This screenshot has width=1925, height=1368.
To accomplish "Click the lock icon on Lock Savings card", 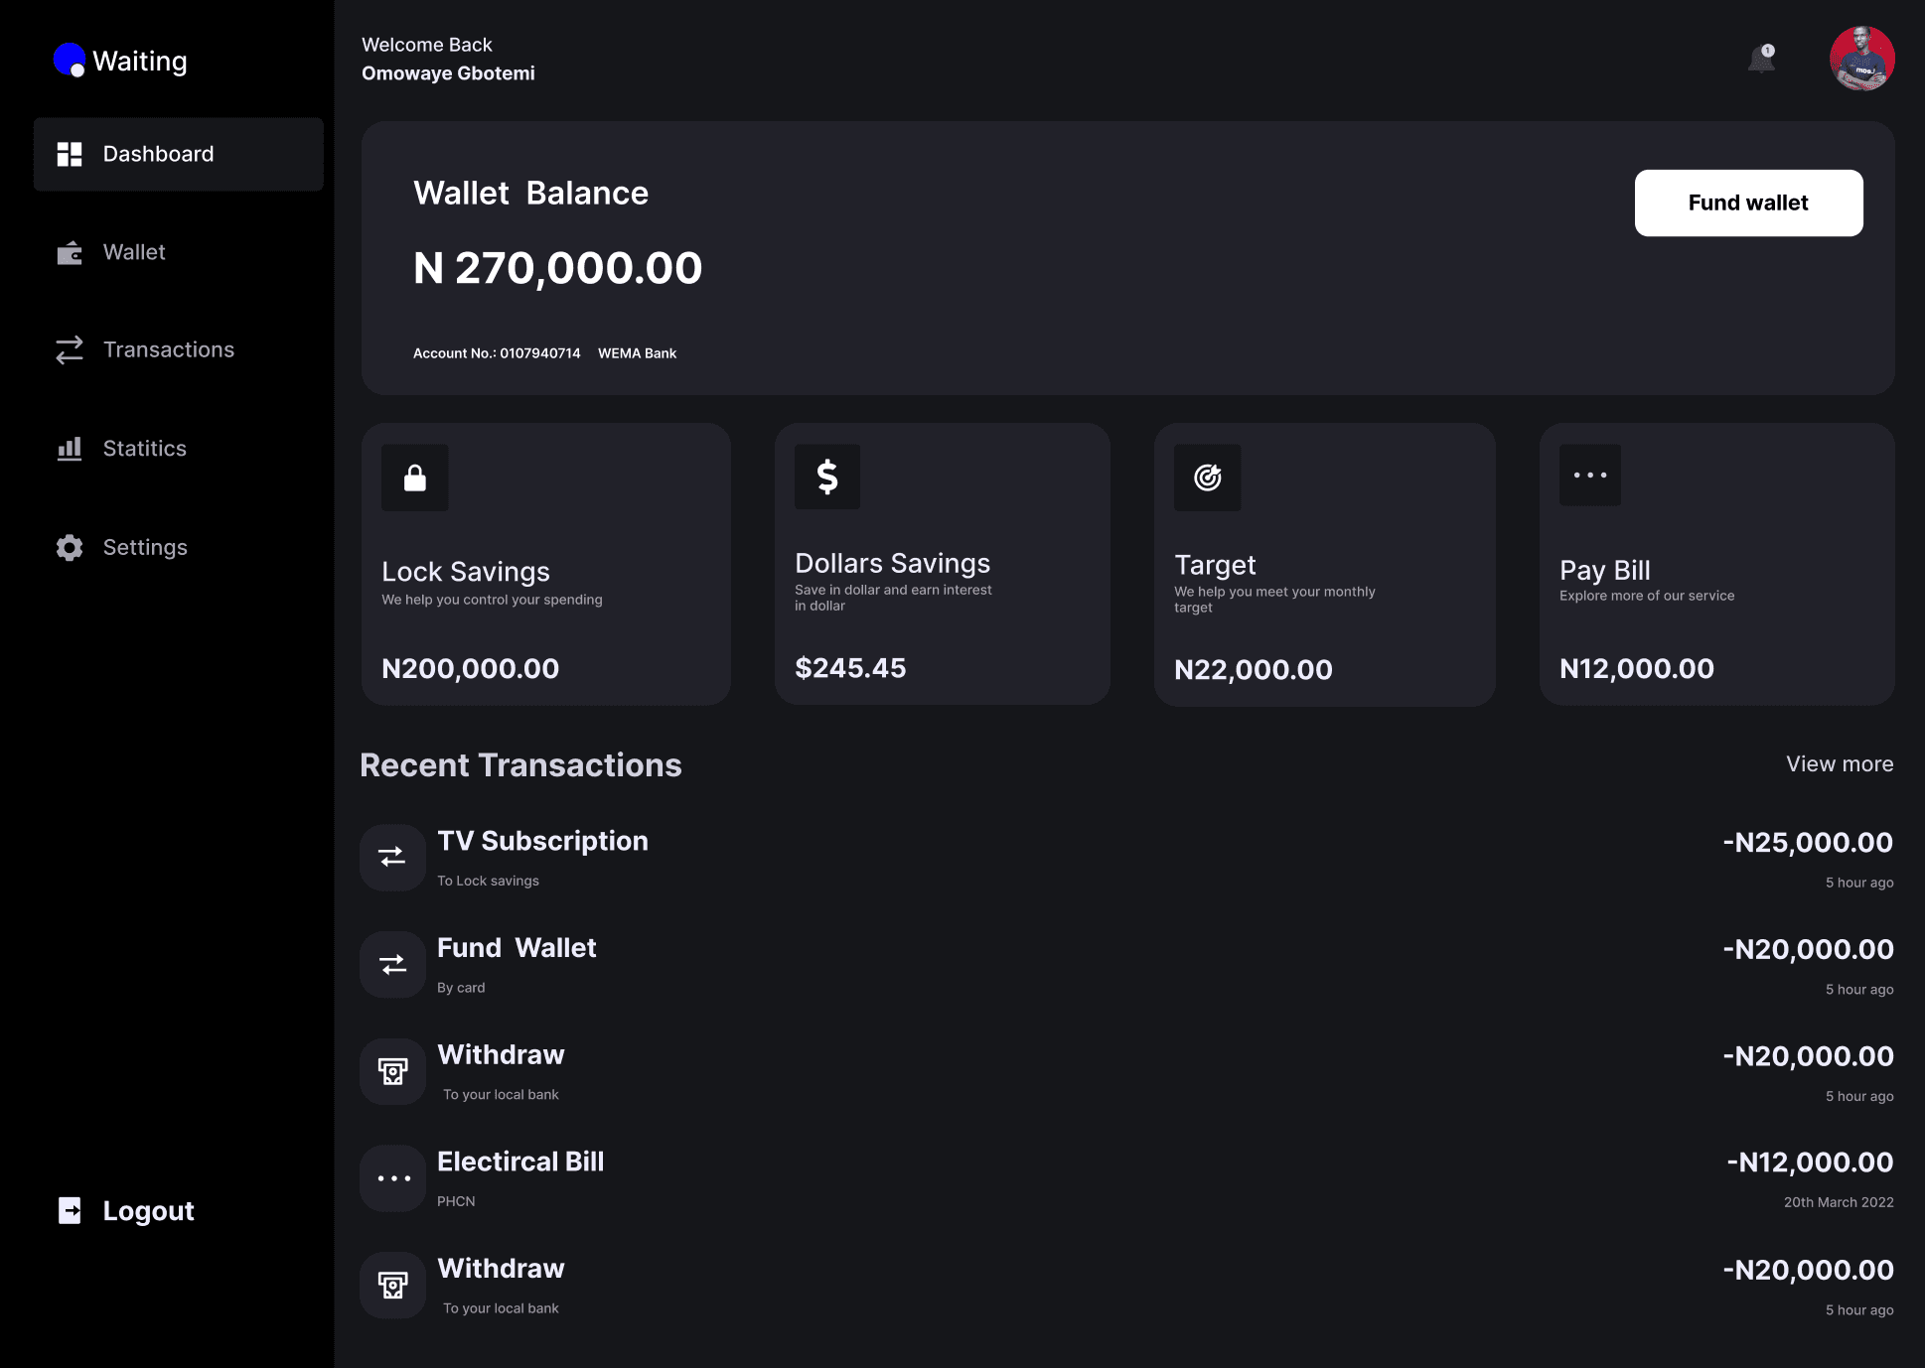I will coord(414,478).
